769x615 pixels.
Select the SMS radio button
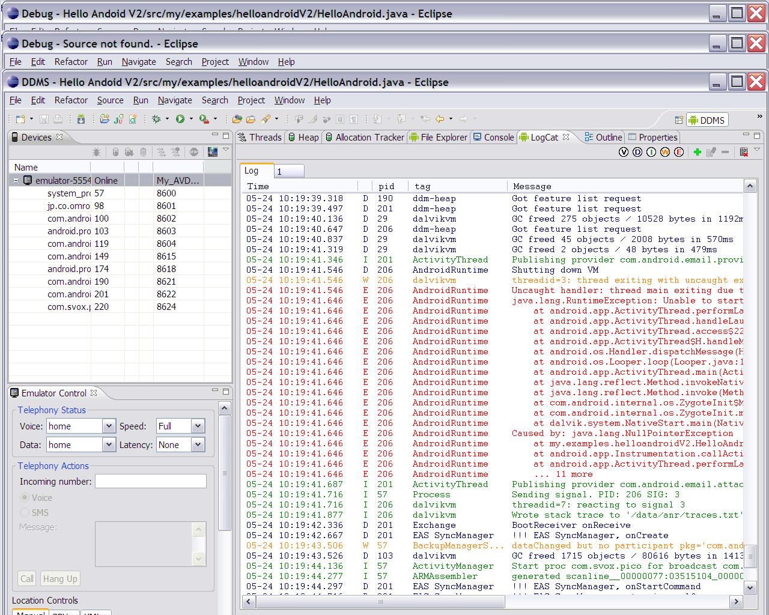25,512
